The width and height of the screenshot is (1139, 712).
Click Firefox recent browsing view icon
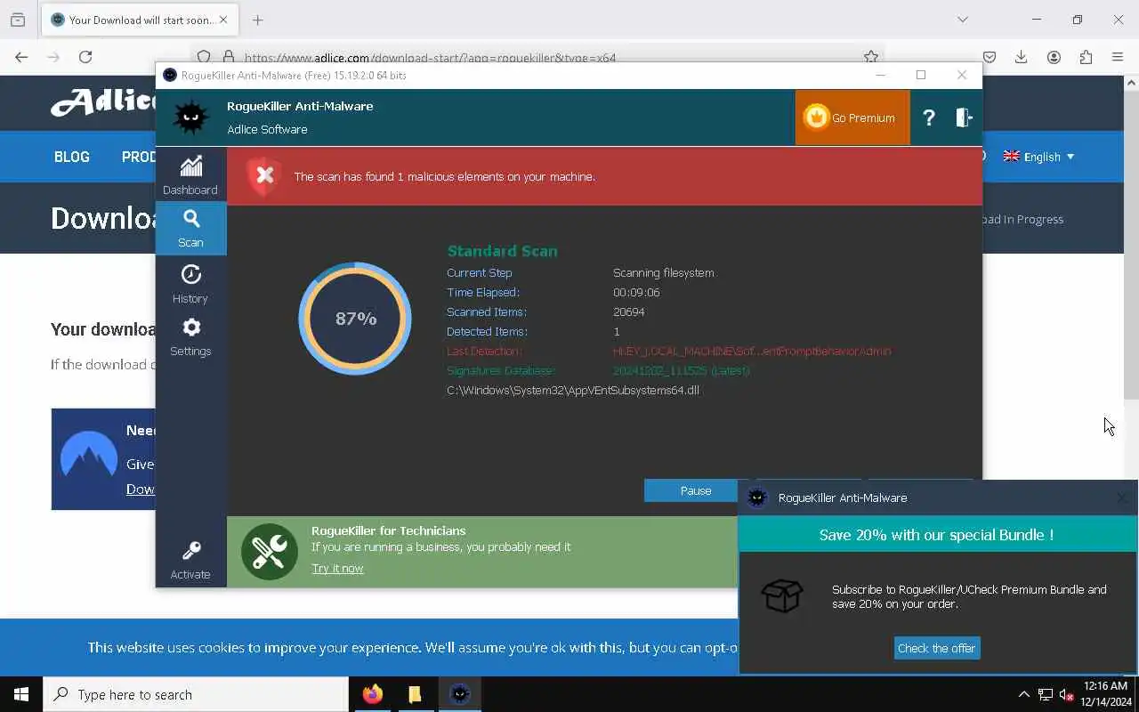(x=18, y=20)
